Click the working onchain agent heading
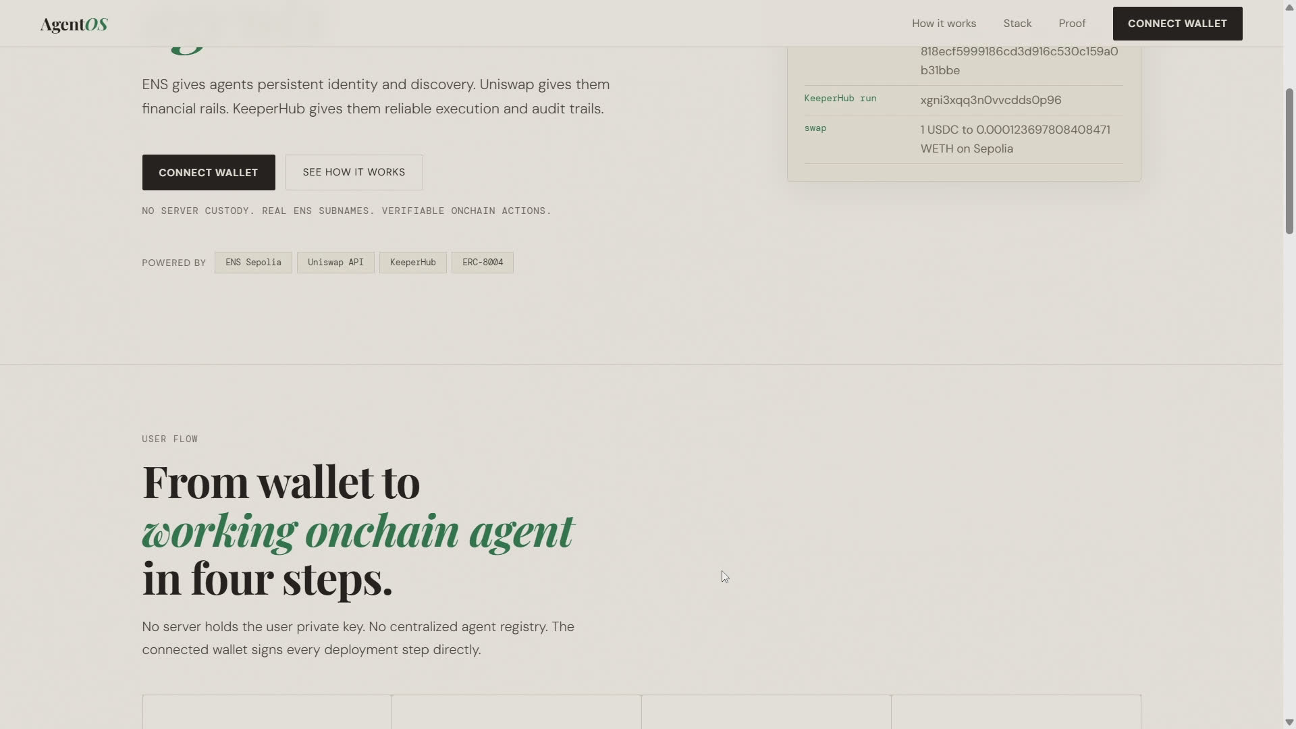The width and height of the screenshot is (1296, 729). tap(358, 531)
